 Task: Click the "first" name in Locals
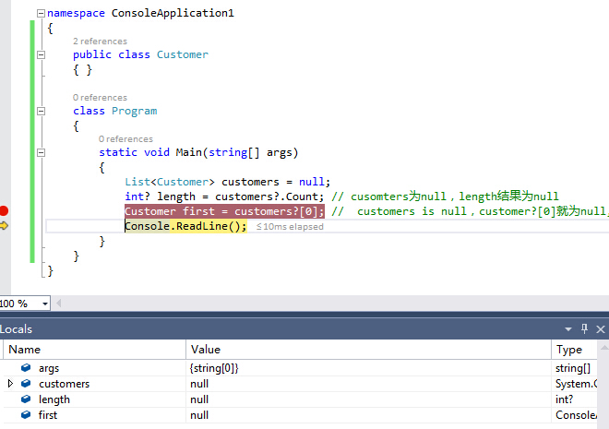48,415
